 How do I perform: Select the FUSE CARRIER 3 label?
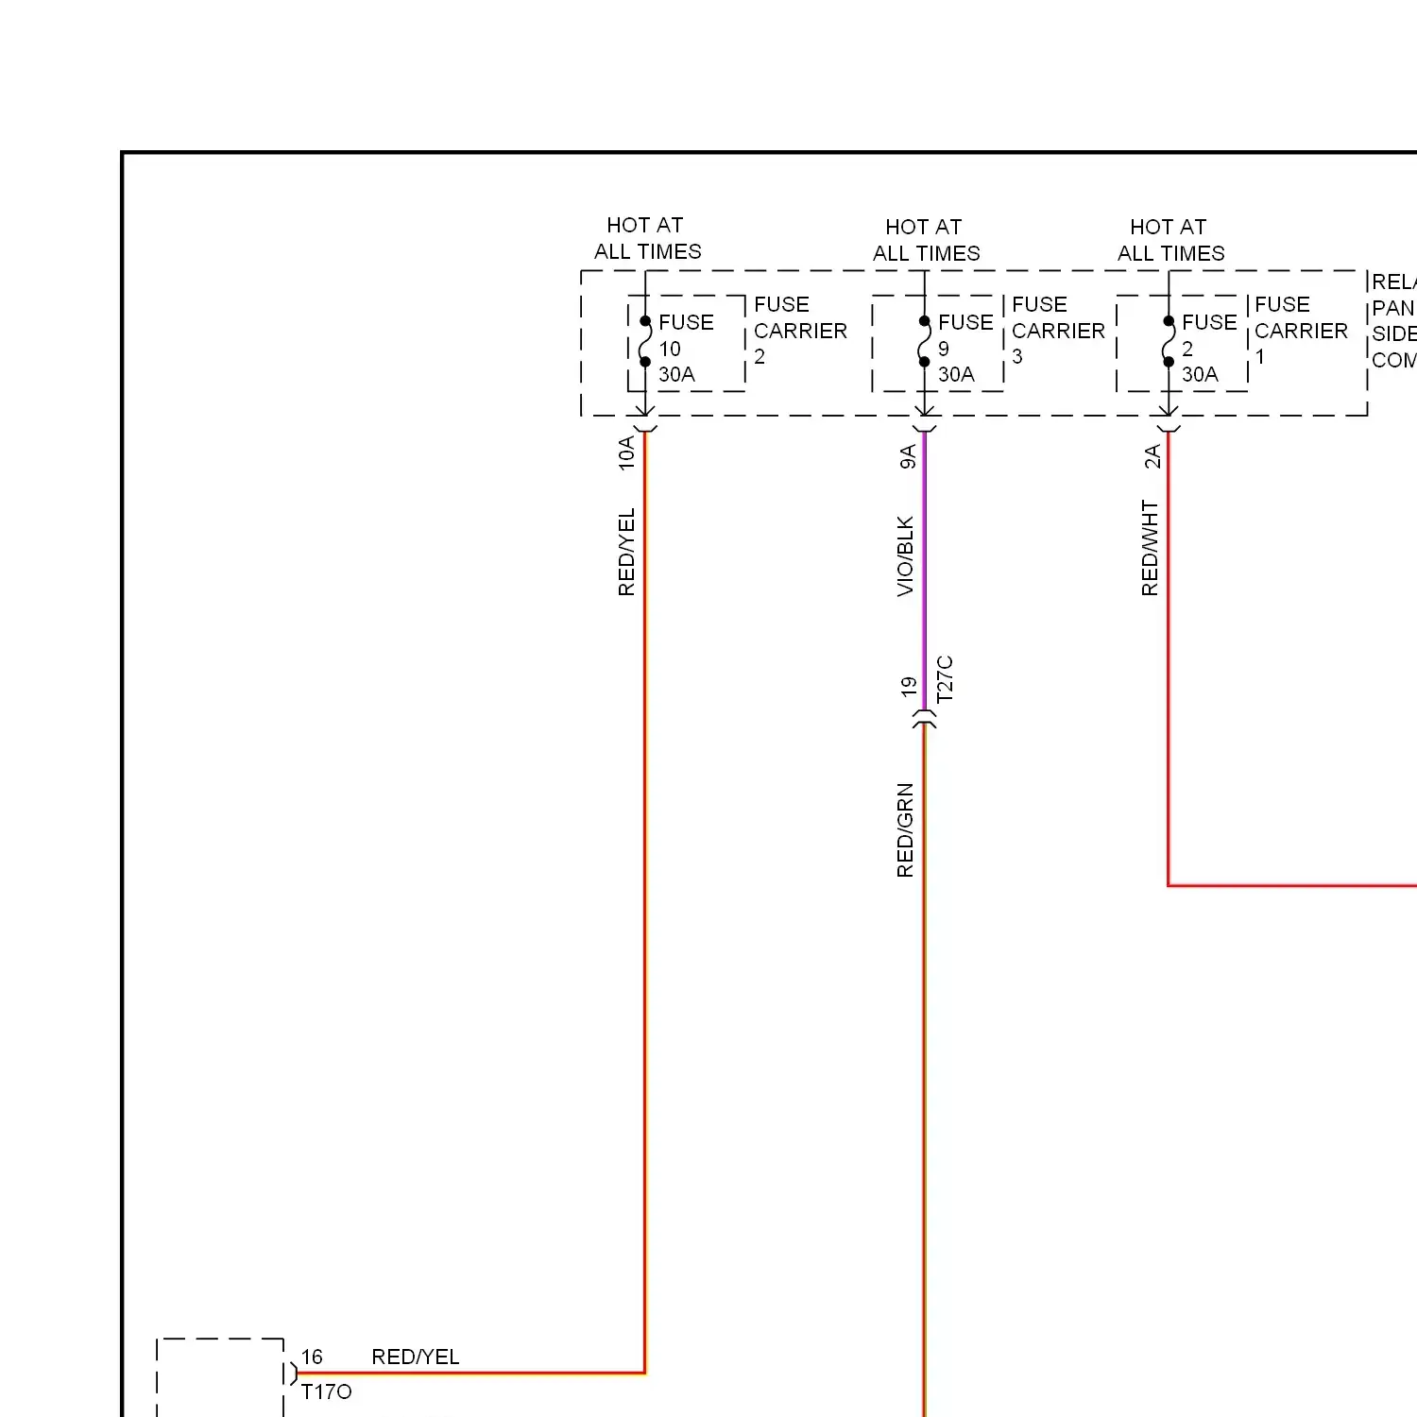pyautogui.click(x=1058, y=331)
